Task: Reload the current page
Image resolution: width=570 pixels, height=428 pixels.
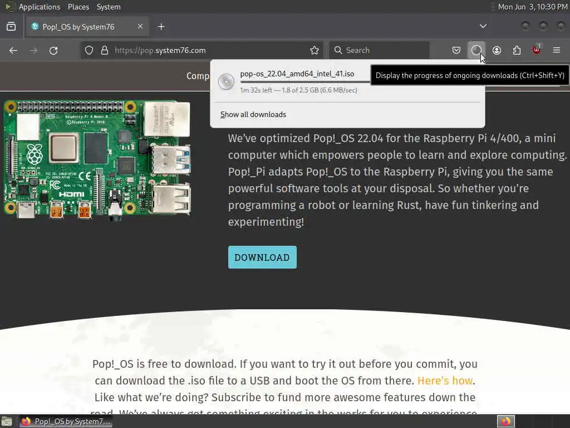Action: pyautogui.click(x=53, y=50)
